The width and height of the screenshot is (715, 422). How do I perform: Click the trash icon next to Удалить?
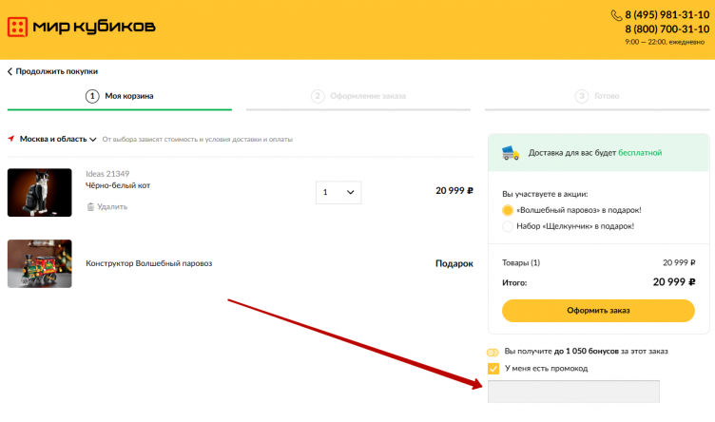[x=90, y=206]
